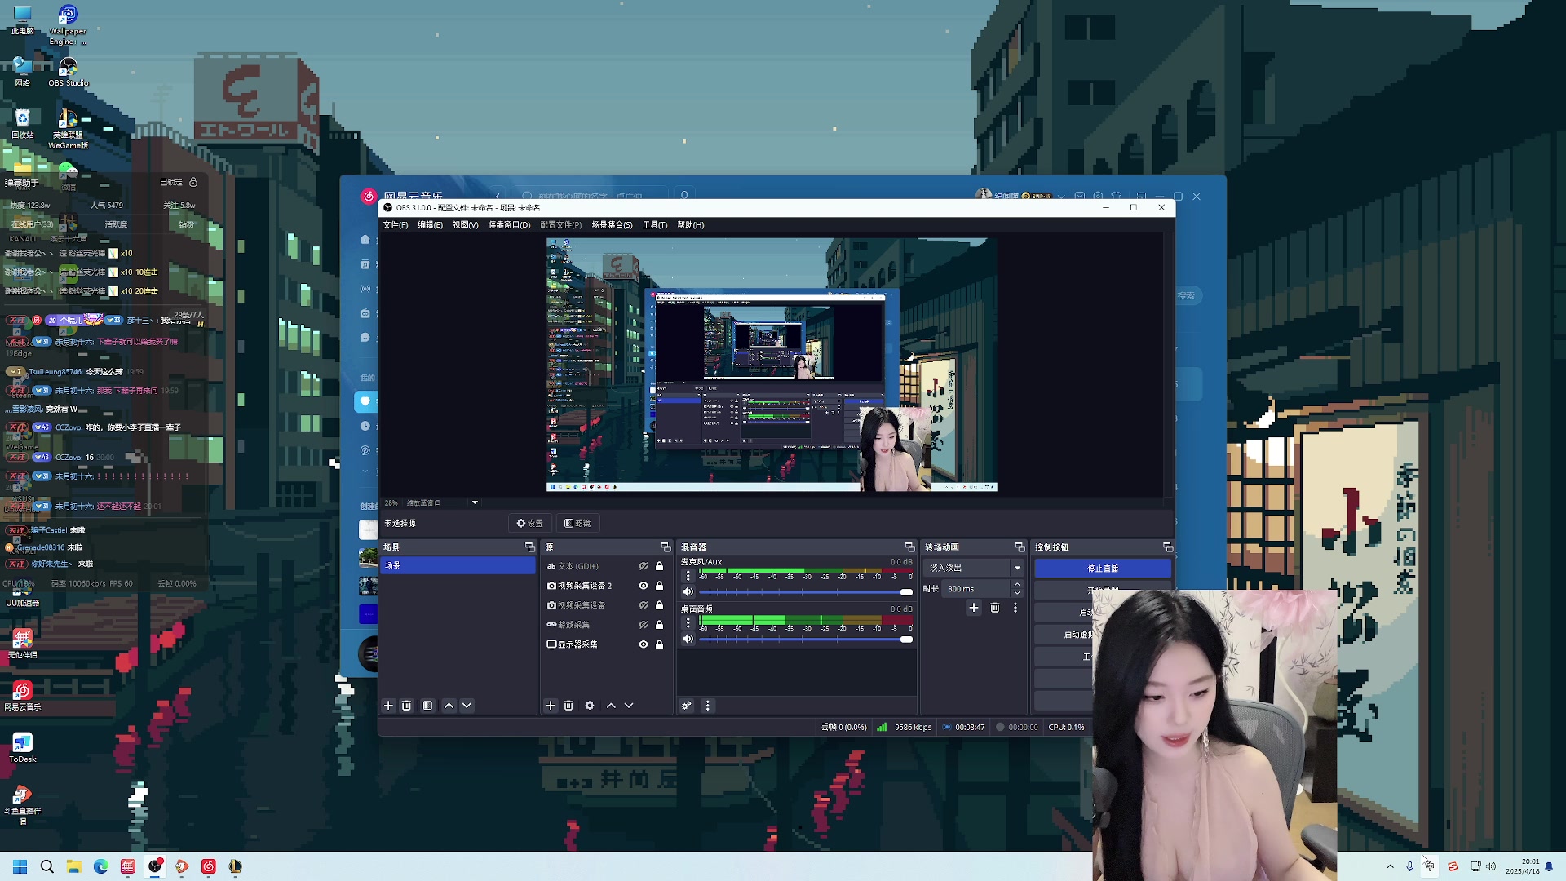Undock the 控制按钮 panel
Image resolution: width=1566 pixels, height=881 pixels.
tap(1168, 547)
